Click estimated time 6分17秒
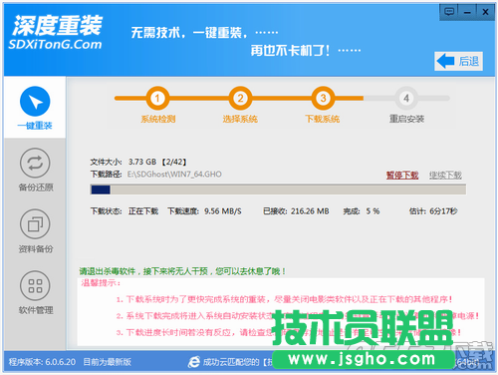The width and height of the screenshot is (498, 375). 443,211
